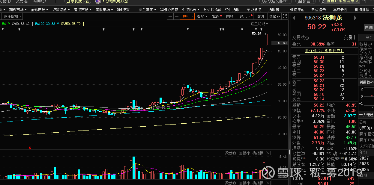Switch to 高成长性 tab

tap(340, 10)
